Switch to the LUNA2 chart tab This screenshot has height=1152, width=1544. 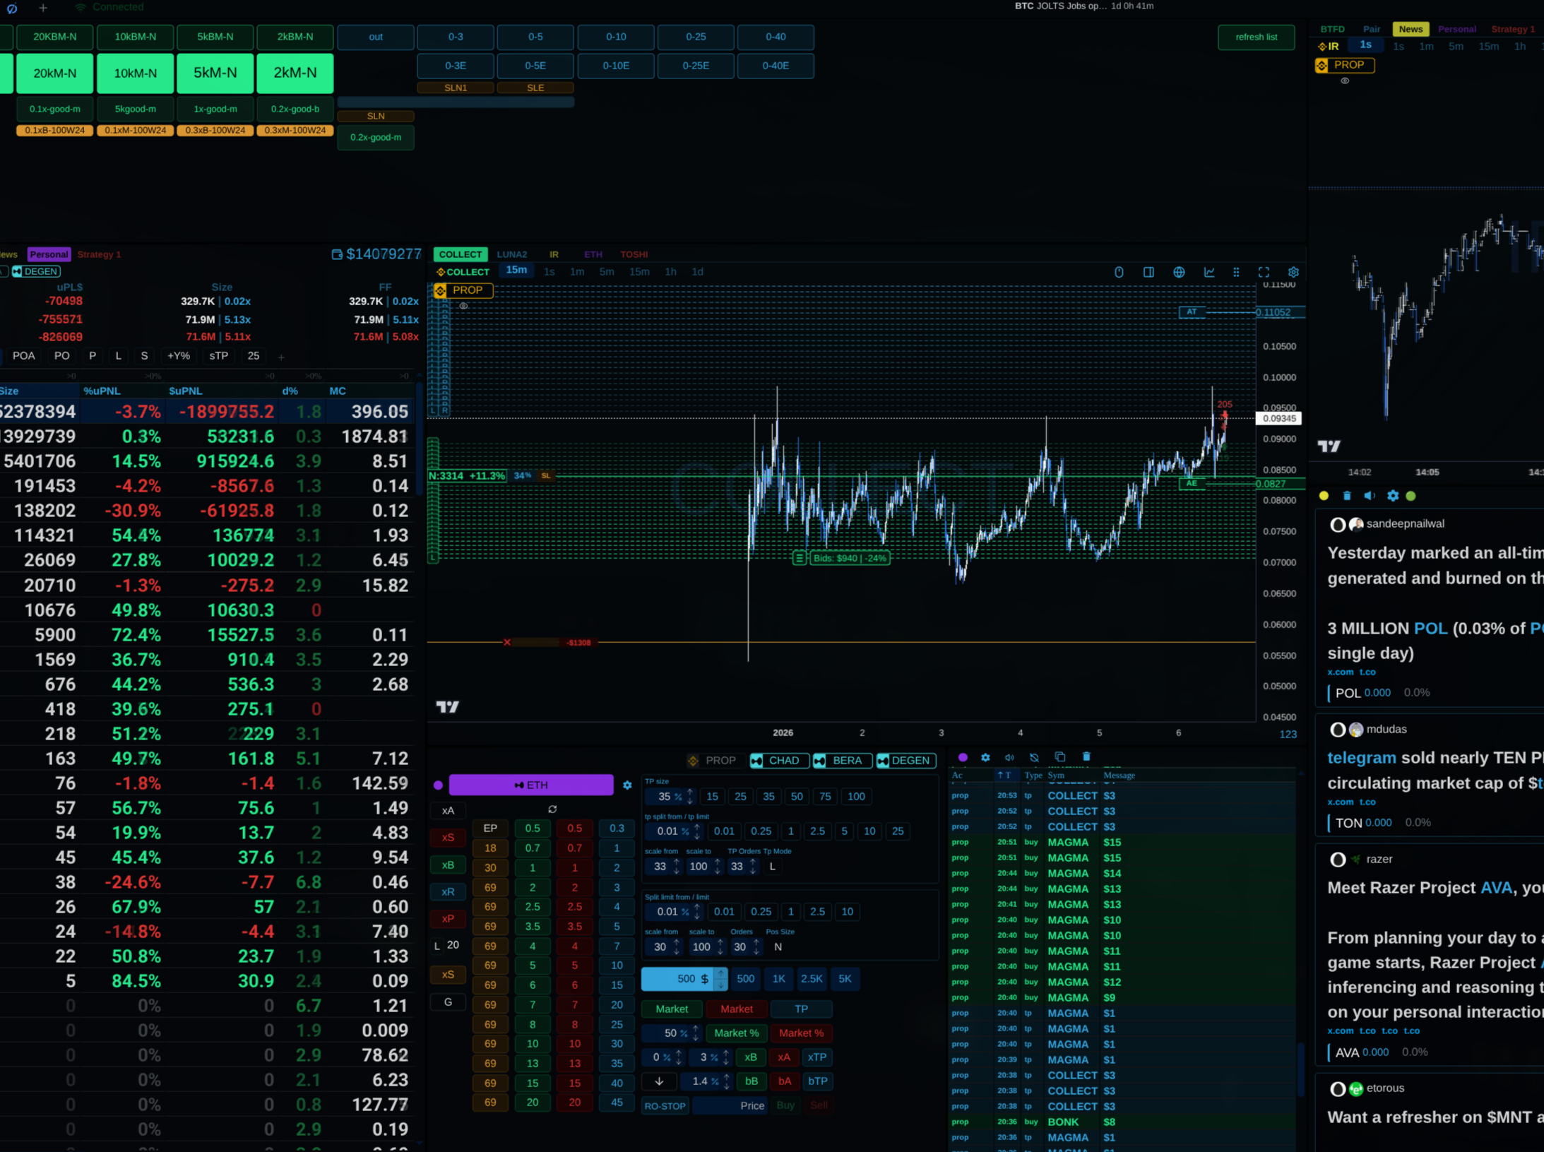pos(511,254)
